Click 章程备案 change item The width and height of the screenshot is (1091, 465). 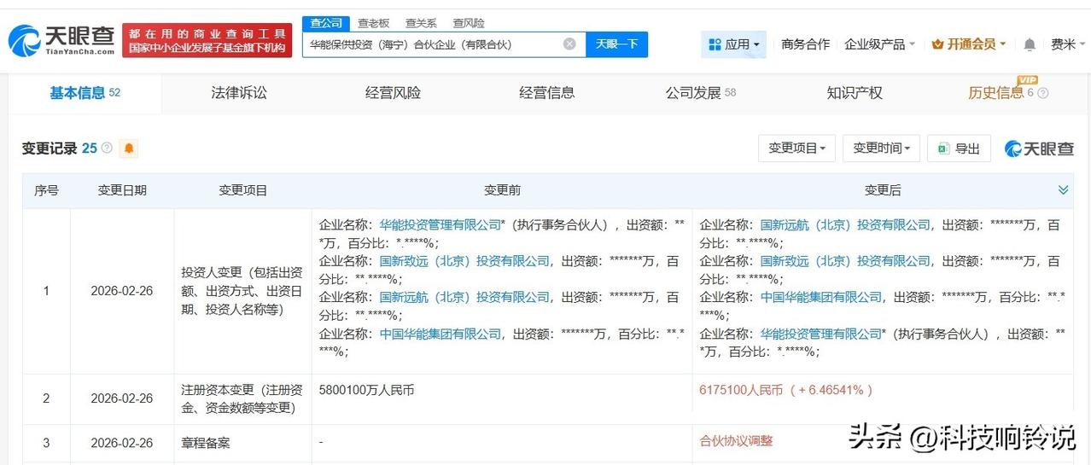click(206, 443)
